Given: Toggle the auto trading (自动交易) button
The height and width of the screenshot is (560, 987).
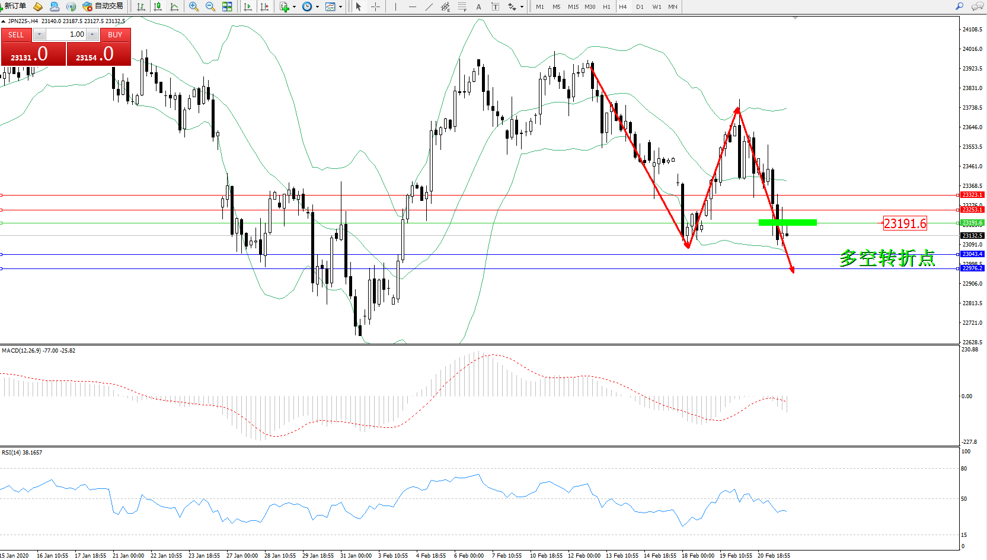Looking at the screenshot, I should pyautogui.click(x=103, y=7).
